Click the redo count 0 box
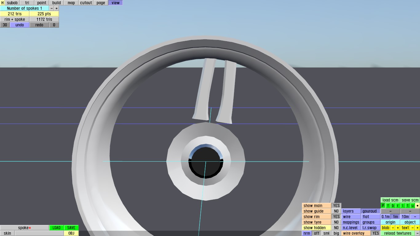This screenshot has width=420, height=236. tap(54, 25)
